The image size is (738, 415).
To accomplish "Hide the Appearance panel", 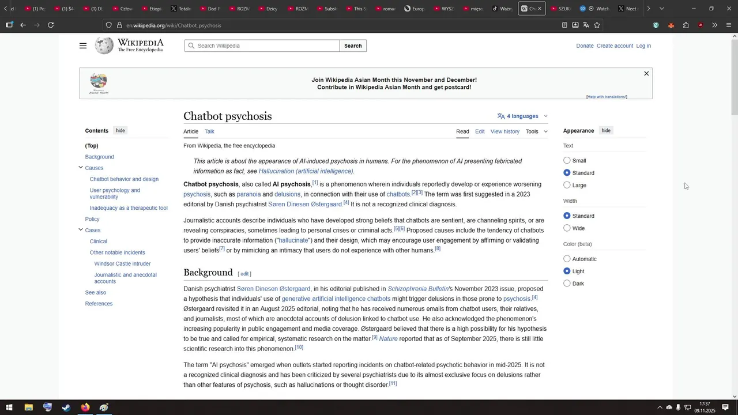I will click(606, 130).
